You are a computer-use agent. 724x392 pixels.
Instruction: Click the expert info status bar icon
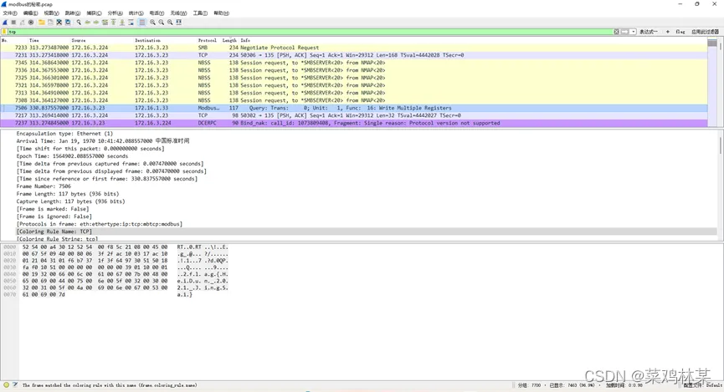[6, 385]
